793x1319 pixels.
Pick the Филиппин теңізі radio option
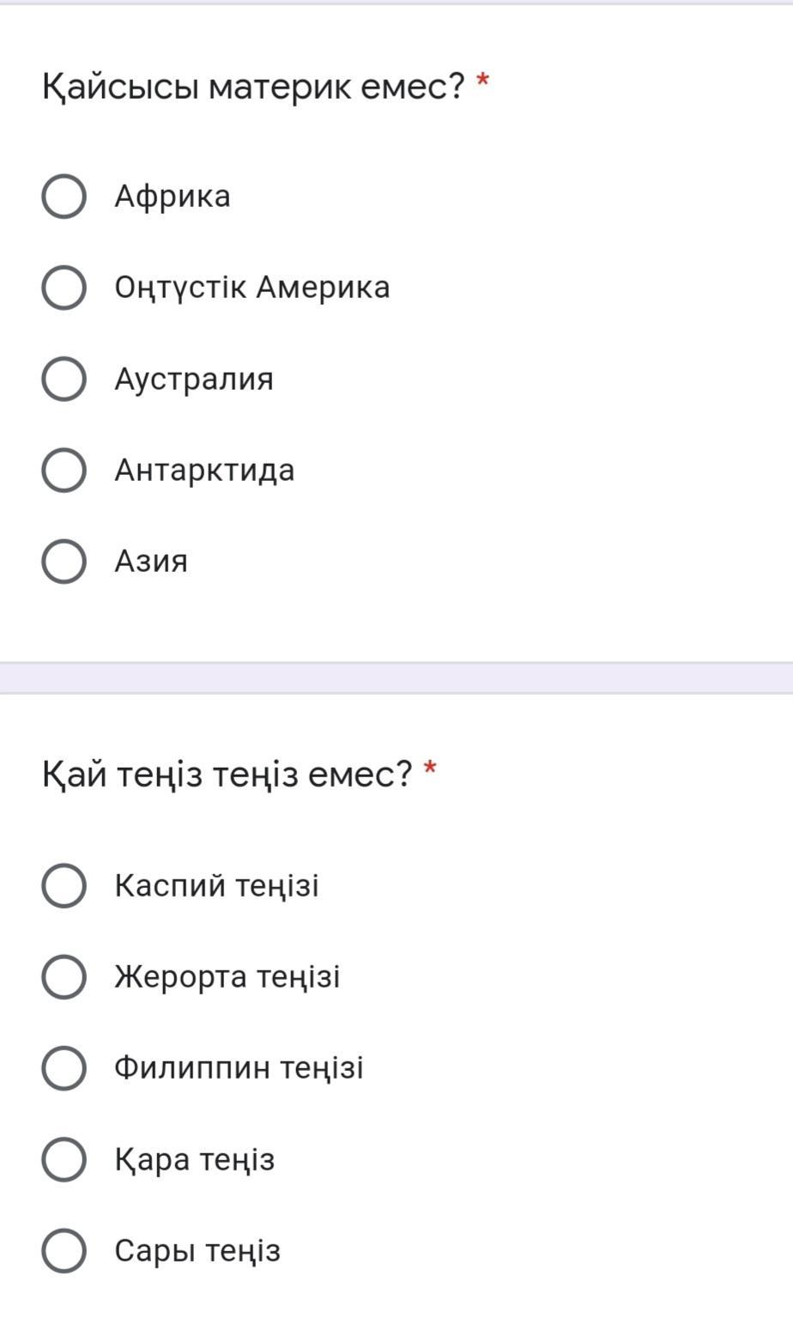(64, 1068)
